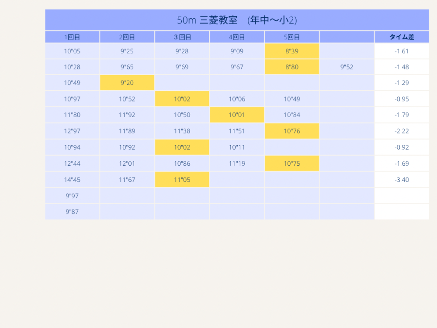
Task: Select the yellow 10"75 cell
Action: point(292,164)
